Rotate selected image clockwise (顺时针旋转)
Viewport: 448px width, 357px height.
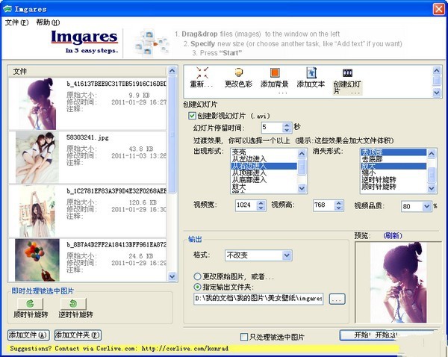(31, 308)
